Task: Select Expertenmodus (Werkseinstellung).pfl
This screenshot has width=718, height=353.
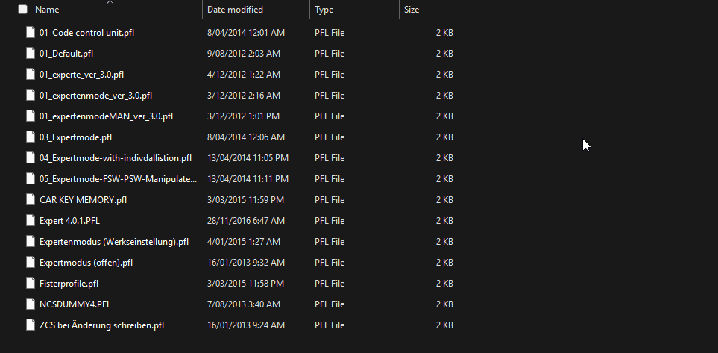Action: click(114, 242)
